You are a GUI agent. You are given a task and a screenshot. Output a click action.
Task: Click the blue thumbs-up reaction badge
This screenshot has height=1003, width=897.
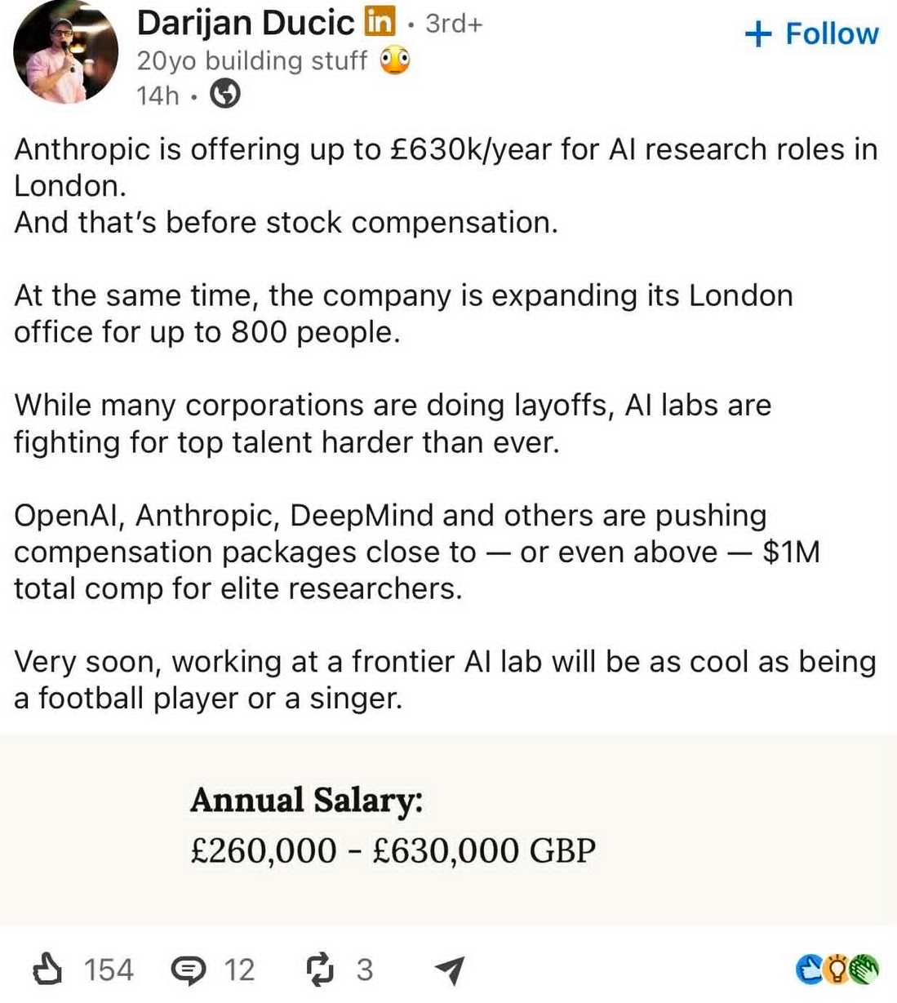click(x=809, y=969)
